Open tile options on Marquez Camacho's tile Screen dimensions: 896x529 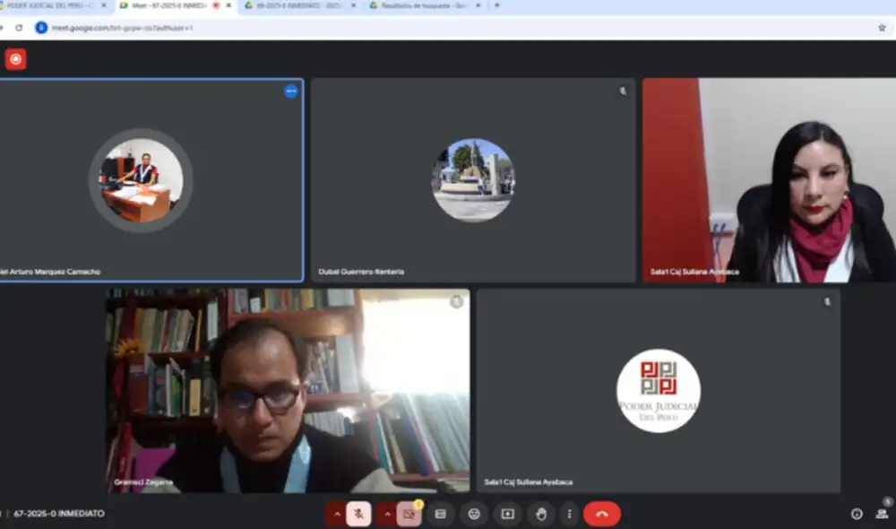click(290, 91)
